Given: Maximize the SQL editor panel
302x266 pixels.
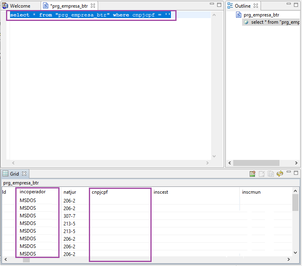Looking at the screenshot, I should coord(219,5).
